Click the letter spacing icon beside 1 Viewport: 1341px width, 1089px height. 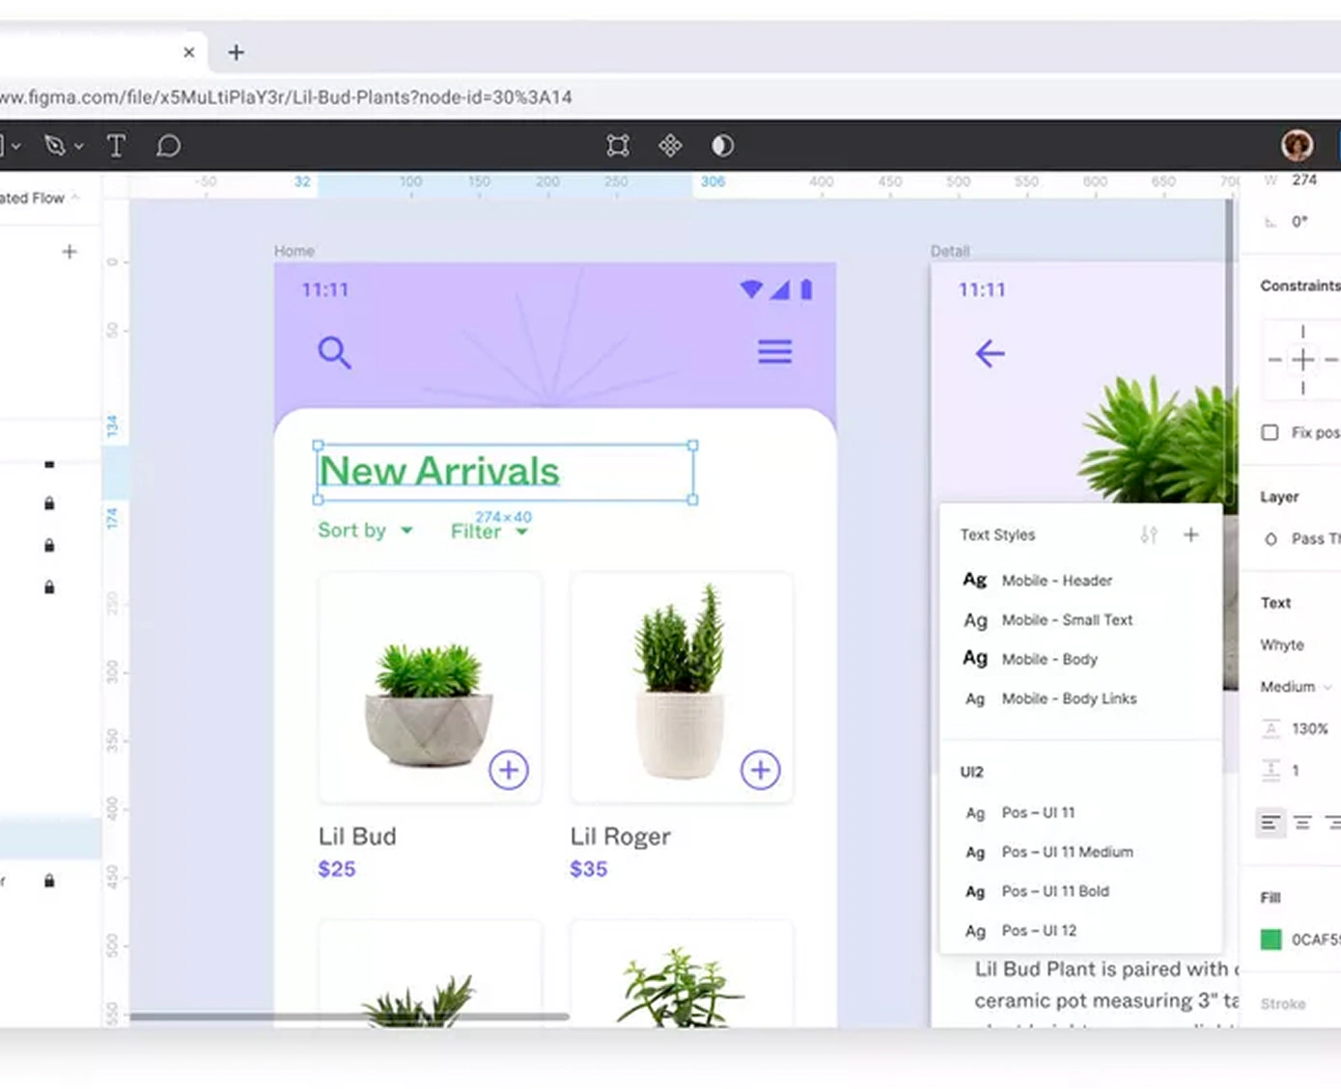pos(1271,770)
